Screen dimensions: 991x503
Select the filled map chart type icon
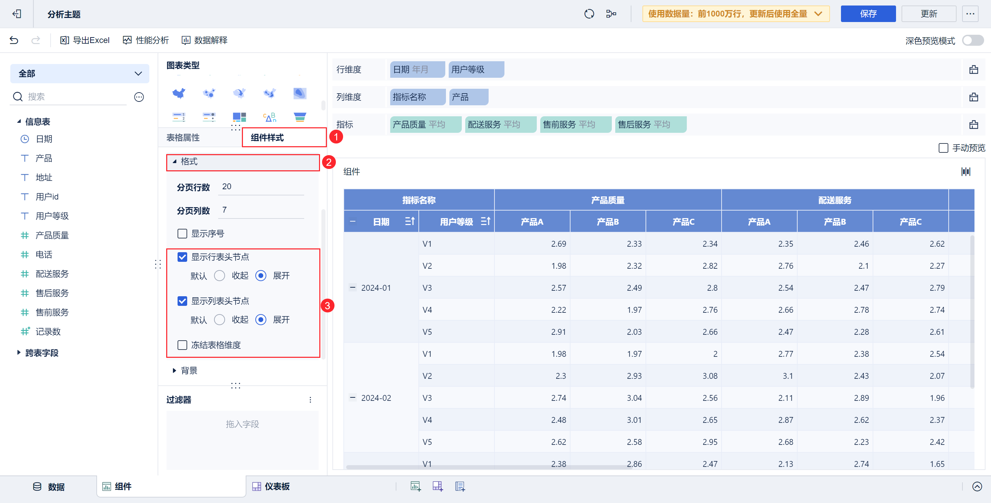pyautogui.click(x=179, y=93)
